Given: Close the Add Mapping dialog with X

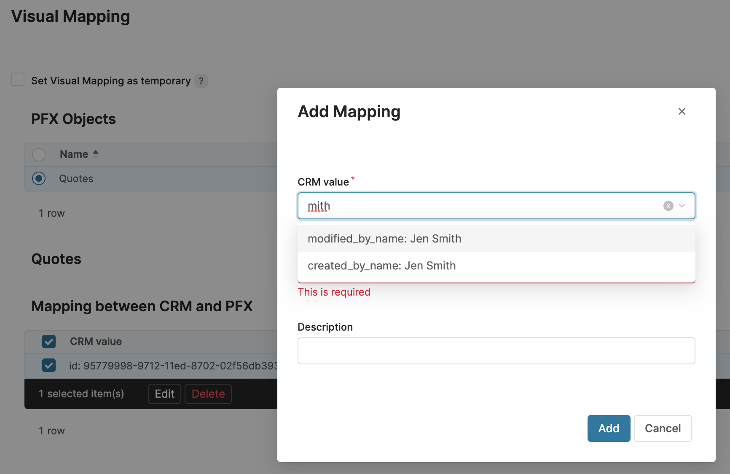Looking at the screenshot, I should click(x=682, y=111).
